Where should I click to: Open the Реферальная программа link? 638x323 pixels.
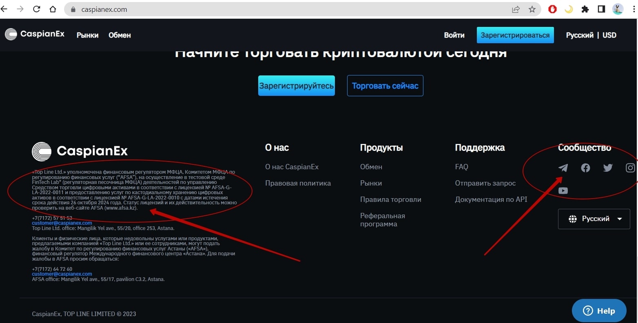coord(382,220)
